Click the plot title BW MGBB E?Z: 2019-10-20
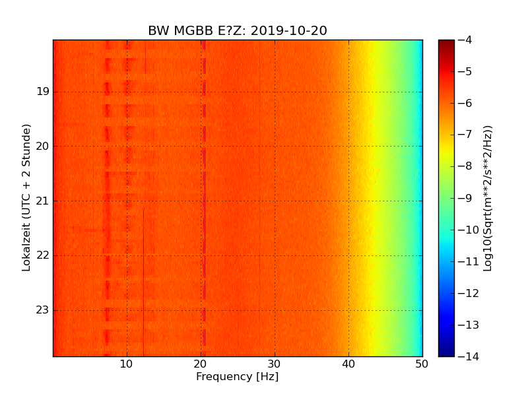The width and height of the screenshot is (528, 396). click(x=238, y=30)
